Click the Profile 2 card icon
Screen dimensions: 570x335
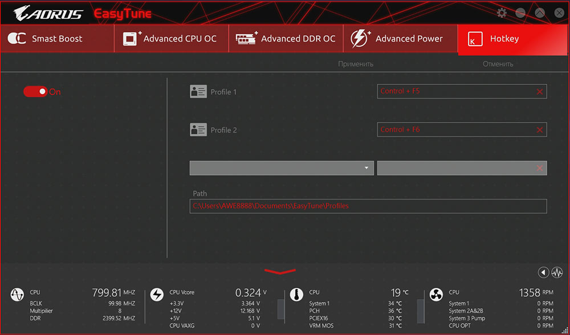click(x=198, y=130)
